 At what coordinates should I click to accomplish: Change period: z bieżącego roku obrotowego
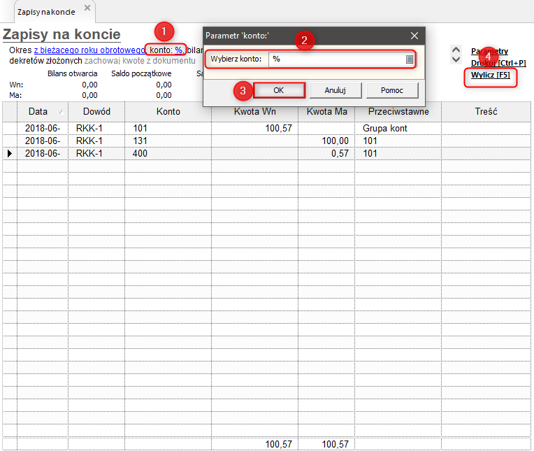(89, 50)
